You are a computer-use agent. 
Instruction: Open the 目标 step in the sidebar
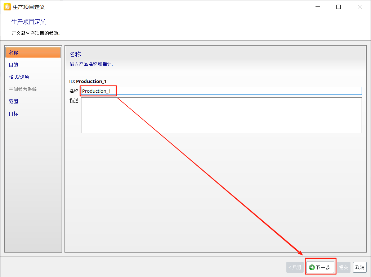14,114
